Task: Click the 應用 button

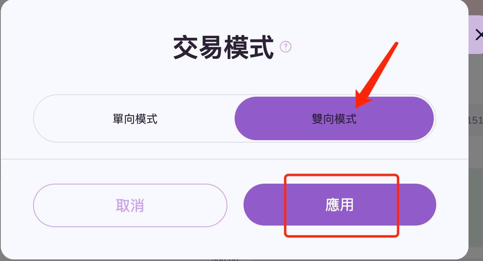Action: [340, 205]
